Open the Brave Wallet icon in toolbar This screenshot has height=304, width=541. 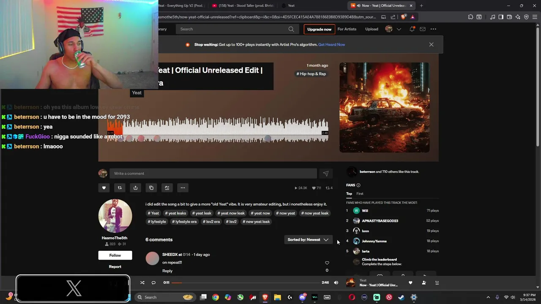(x=509, y=17)
